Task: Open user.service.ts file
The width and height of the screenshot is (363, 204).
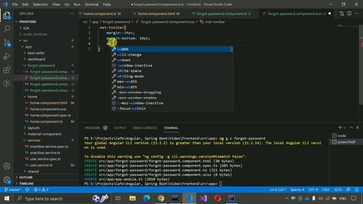Action: coord(41,165)
